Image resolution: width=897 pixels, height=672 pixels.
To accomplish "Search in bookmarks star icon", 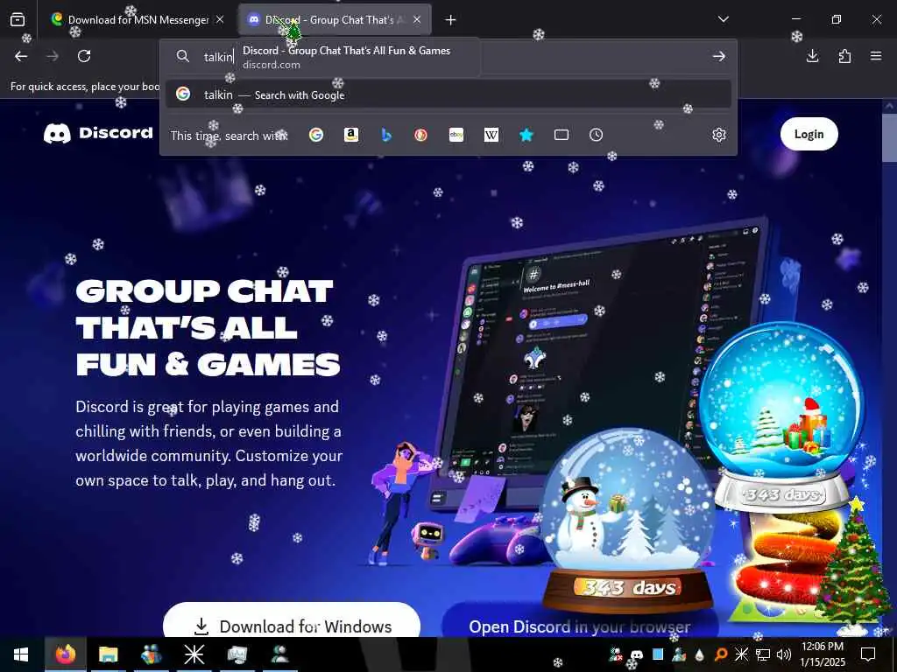I will coord(526,135).
